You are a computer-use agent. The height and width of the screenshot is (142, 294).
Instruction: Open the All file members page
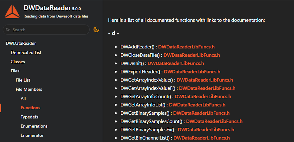coord(23,98)
